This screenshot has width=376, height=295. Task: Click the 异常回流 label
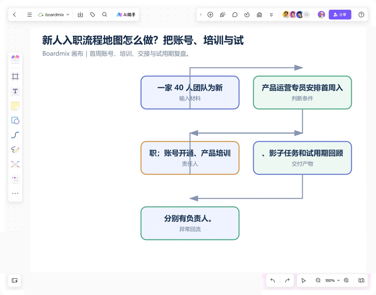[190, 229]
